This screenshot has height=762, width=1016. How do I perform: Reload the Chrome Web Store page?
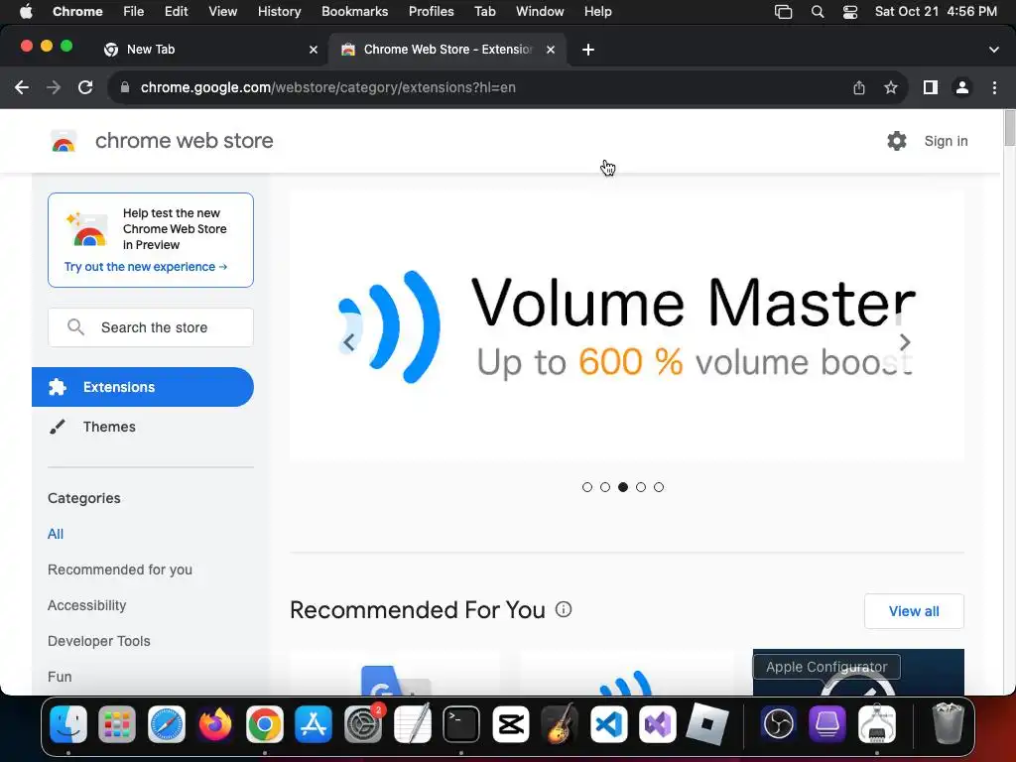click(85, 87)
